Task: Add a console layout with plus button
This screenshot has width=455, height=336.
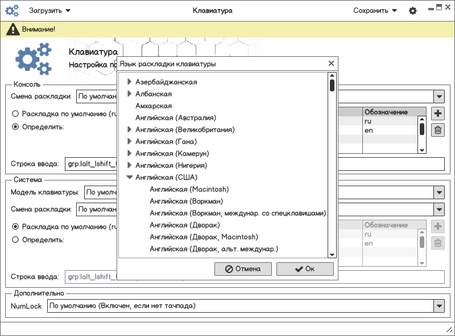Action: (x=437, y=114)
